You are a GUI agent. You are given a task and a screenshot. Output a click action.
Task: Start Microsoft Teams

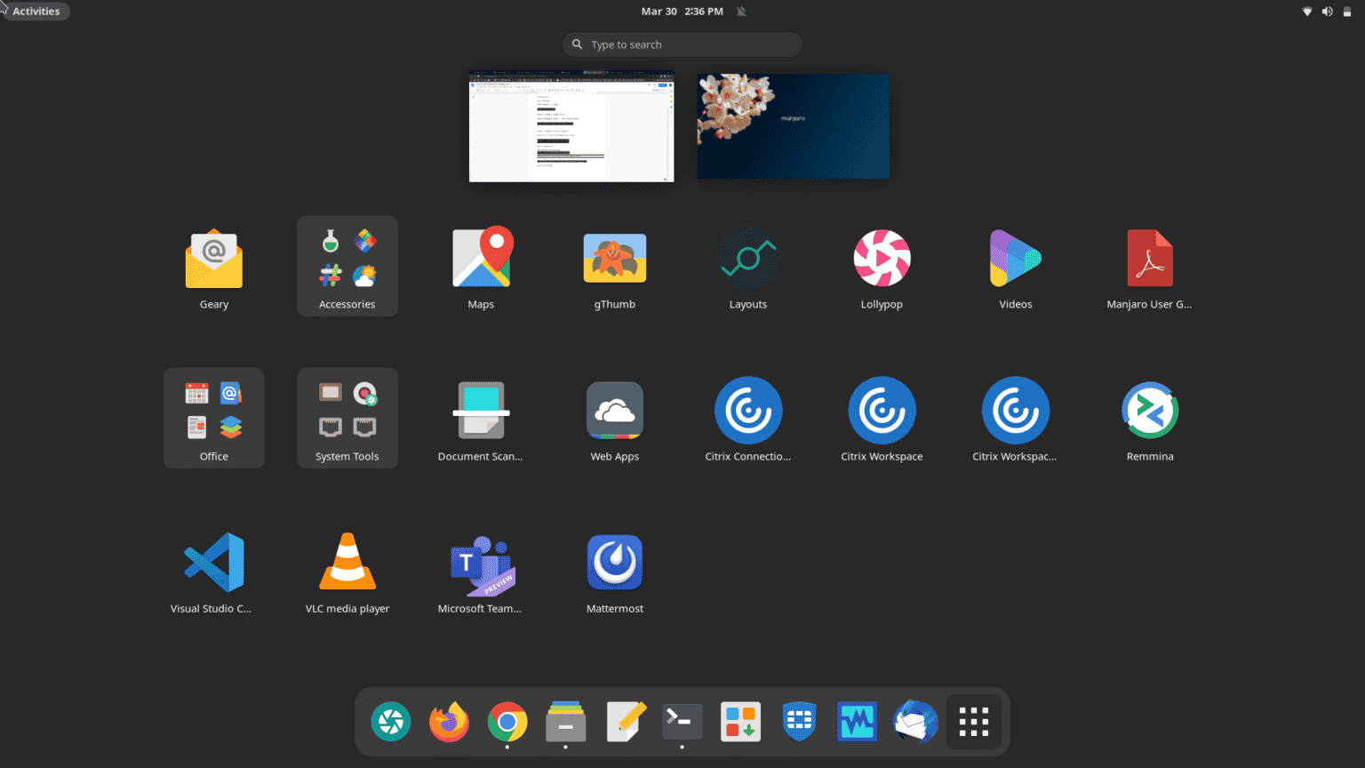(x=481, y=562)
